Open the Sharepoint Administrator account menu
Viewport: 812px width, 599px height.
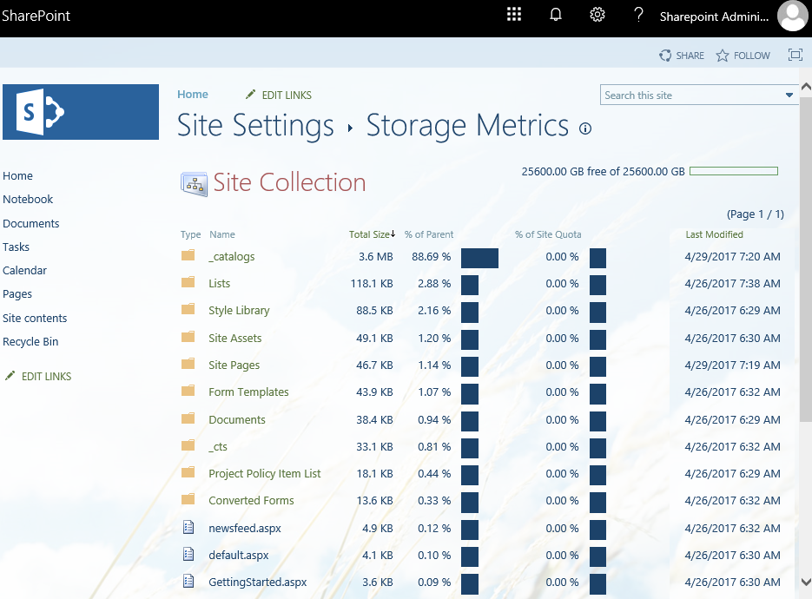715,16
